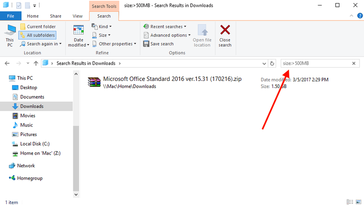Click the Up arrow navigation icon
This screenshot has width=364, height=206.
click(35, 63)
